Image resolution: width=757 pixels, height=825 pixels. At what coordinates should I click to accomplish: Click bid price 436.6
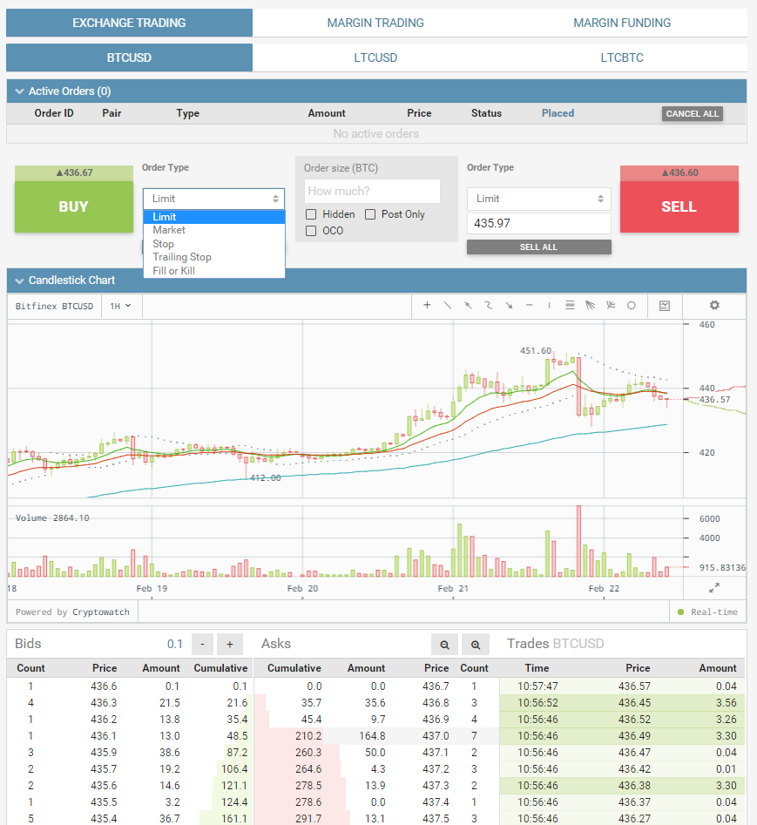click(x=104, y=686)
